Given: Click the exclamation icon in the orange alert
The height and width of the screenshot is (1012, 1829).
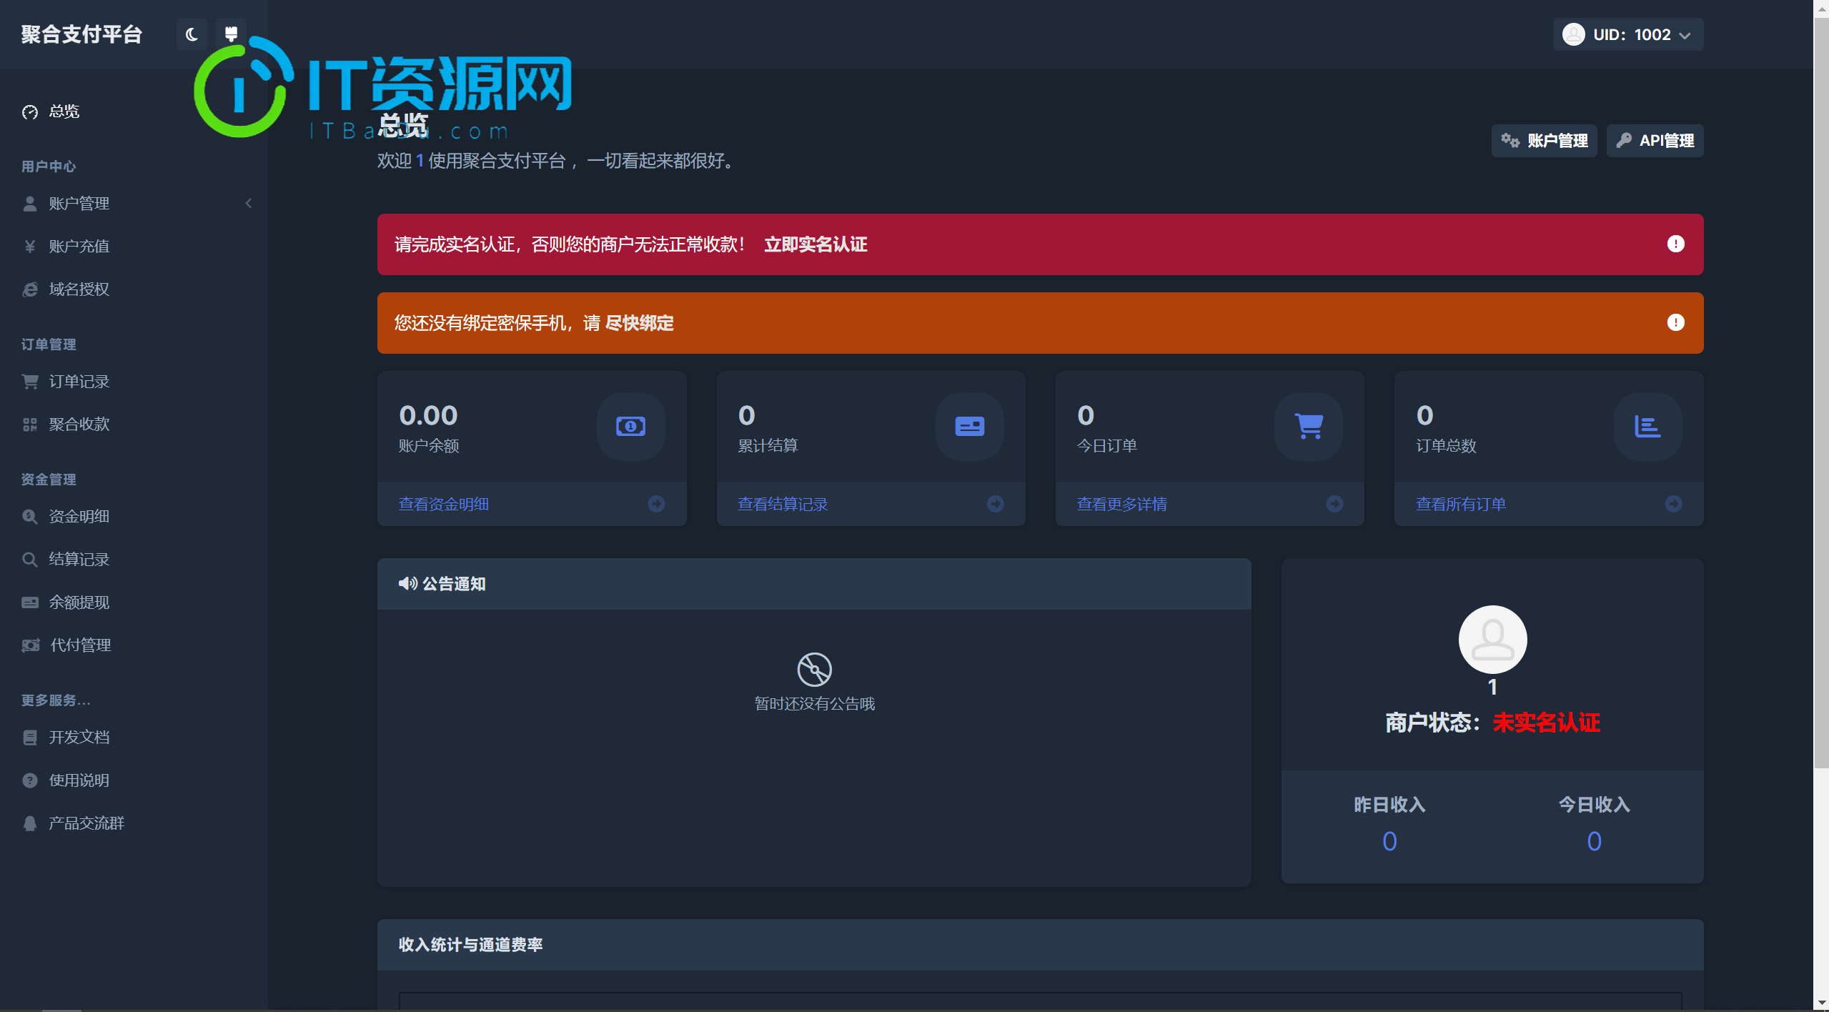Looking at the screenshot, I should 1675,323.
